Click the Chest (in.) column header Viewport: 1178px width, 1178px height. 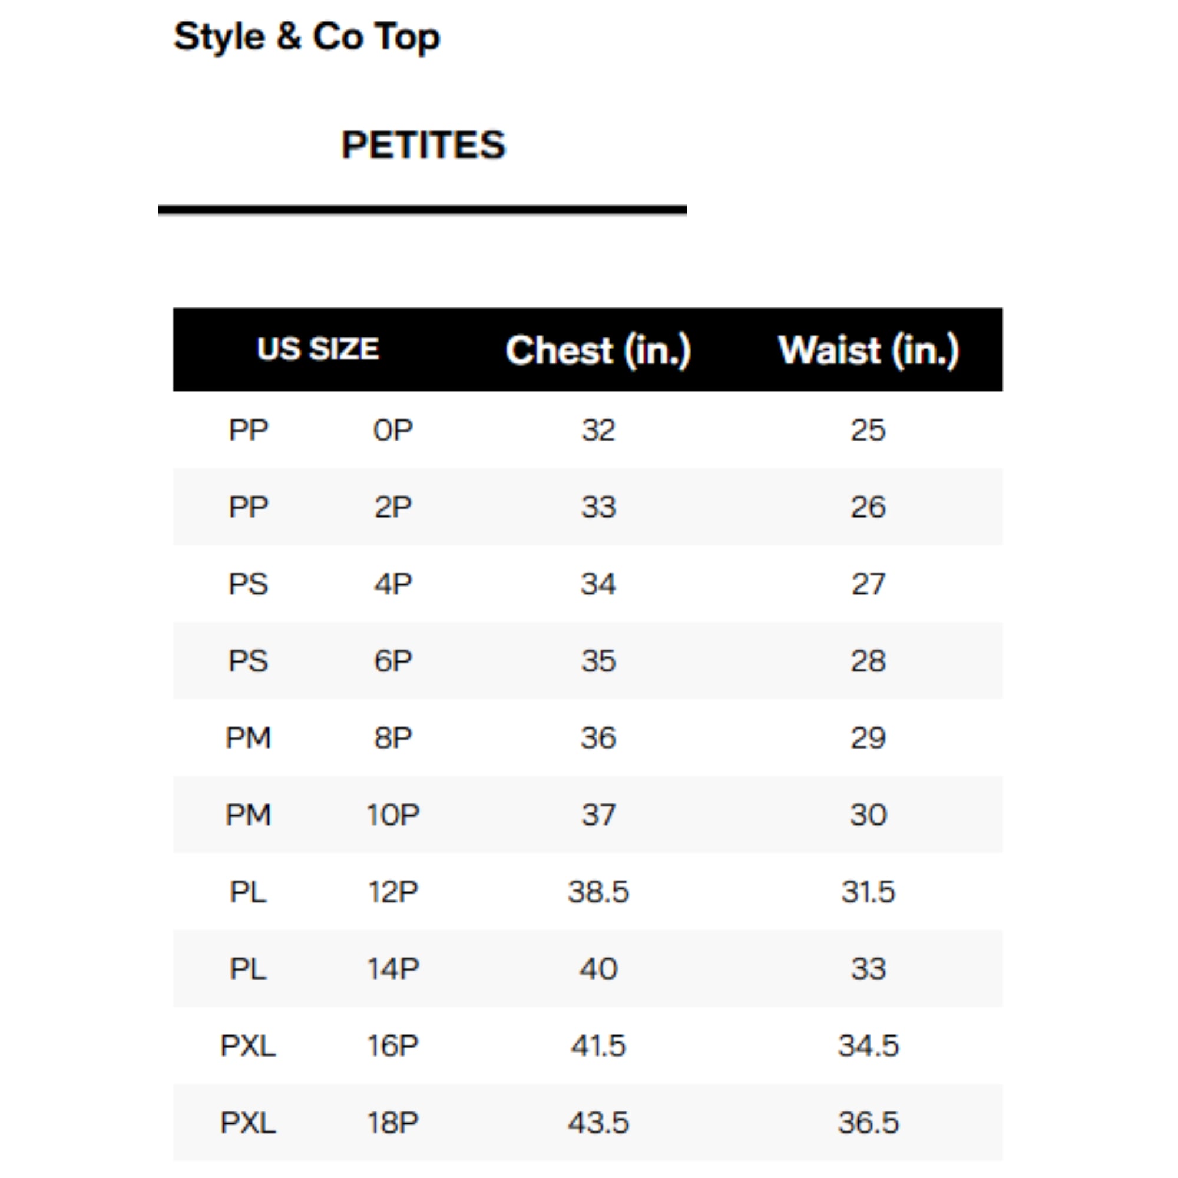pyautogui.click(x=598, y=350)
